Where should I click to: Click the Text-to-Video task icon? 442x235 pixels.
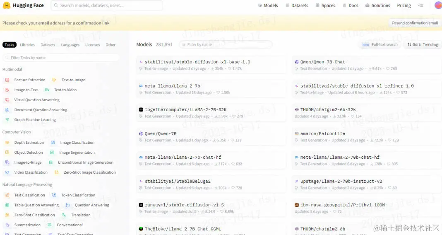point(47,90)
